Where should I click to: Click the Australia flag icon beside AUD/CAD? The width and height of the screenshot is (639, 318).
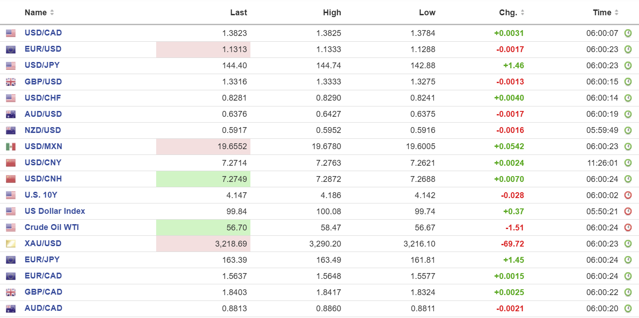(x=11, y=309)
